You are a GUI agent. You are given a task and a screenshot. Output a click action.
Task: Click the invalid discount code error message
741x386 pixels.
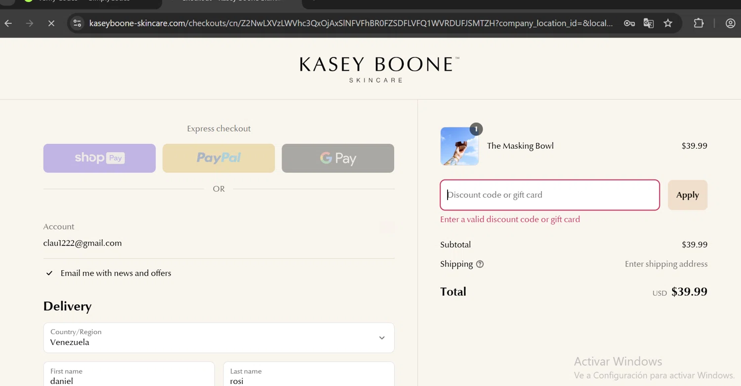click(x=510, y=219)
